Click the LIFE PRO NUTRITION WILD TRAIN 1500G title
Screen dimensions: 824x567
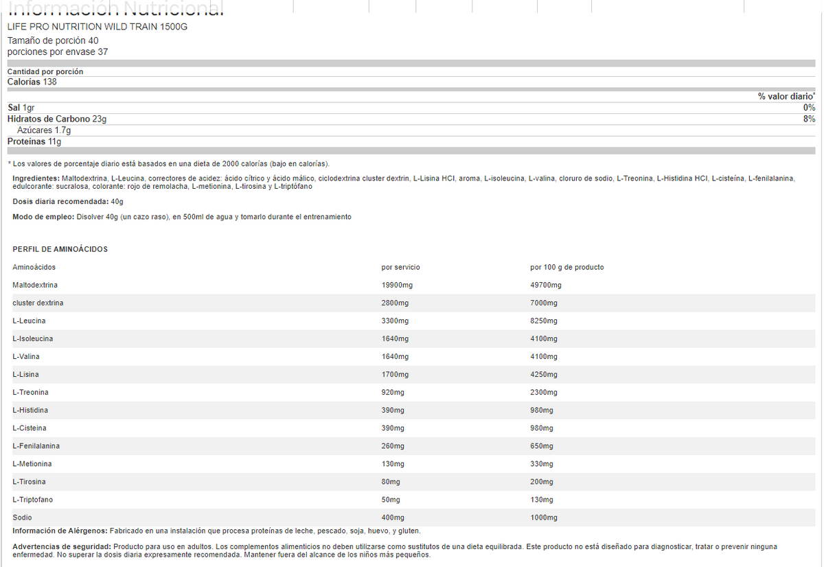(97, 27)
